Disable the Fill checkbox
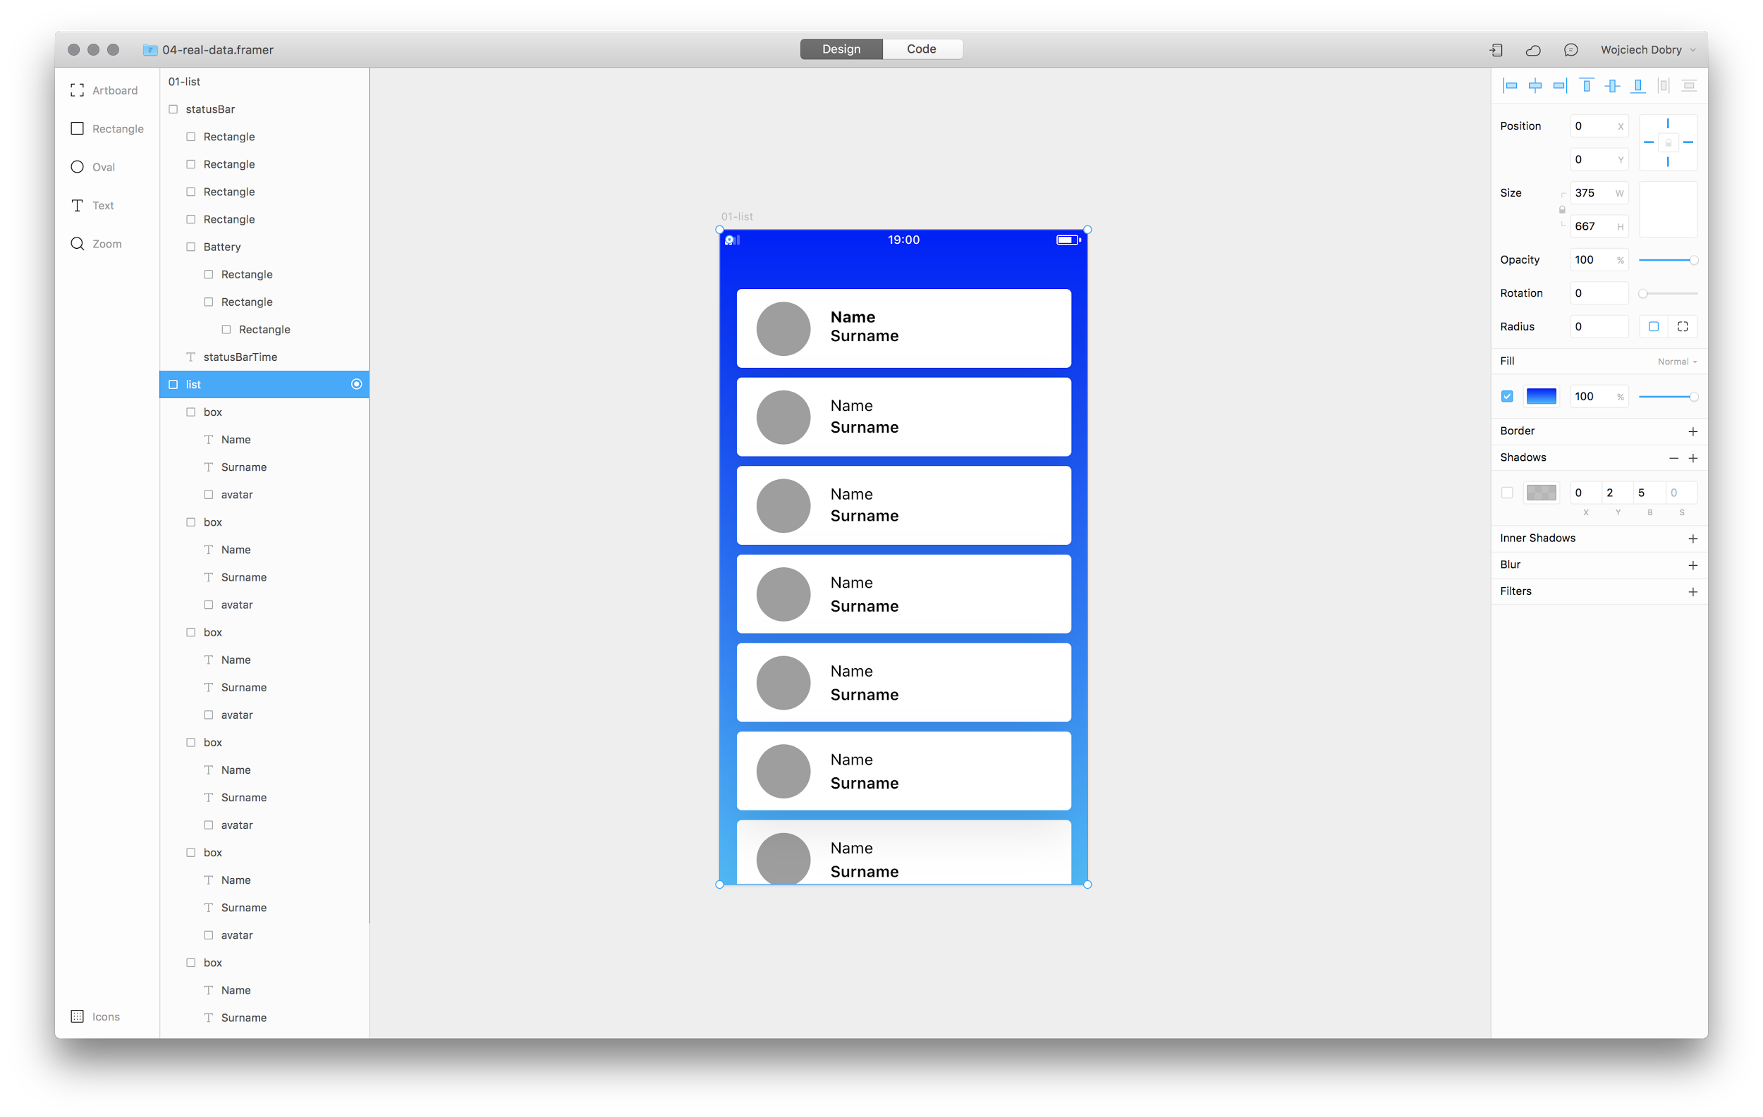The width and height of the screenshot is (1763, 1117). tap(1507, 397)
